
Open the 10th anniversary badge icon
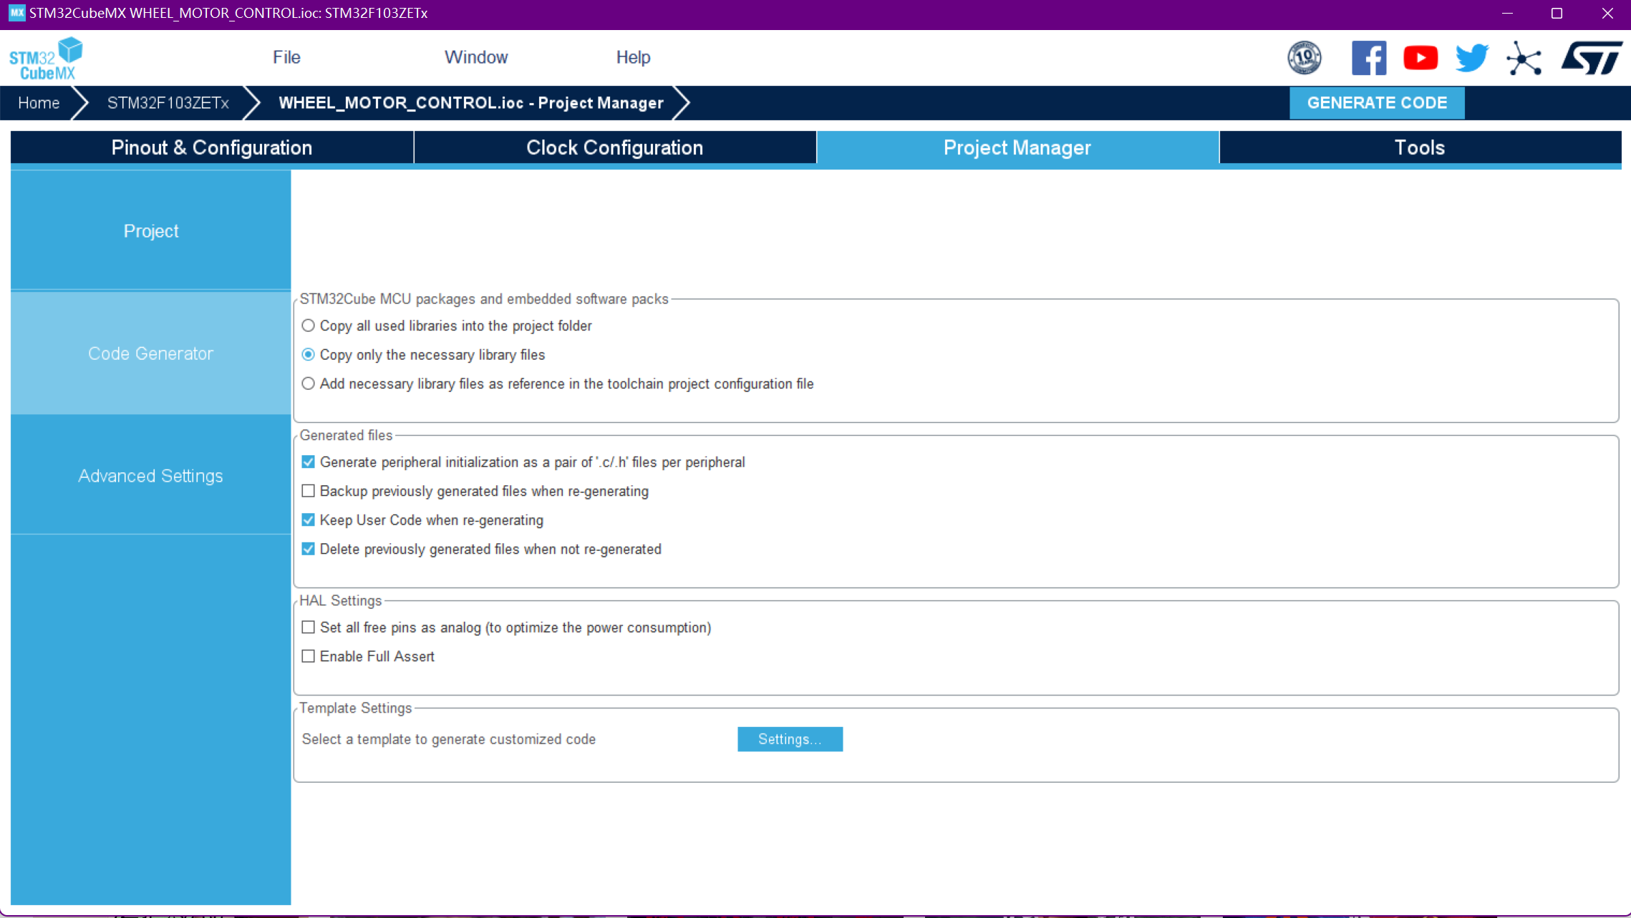pyautogui.click(x=1304, y=58)
